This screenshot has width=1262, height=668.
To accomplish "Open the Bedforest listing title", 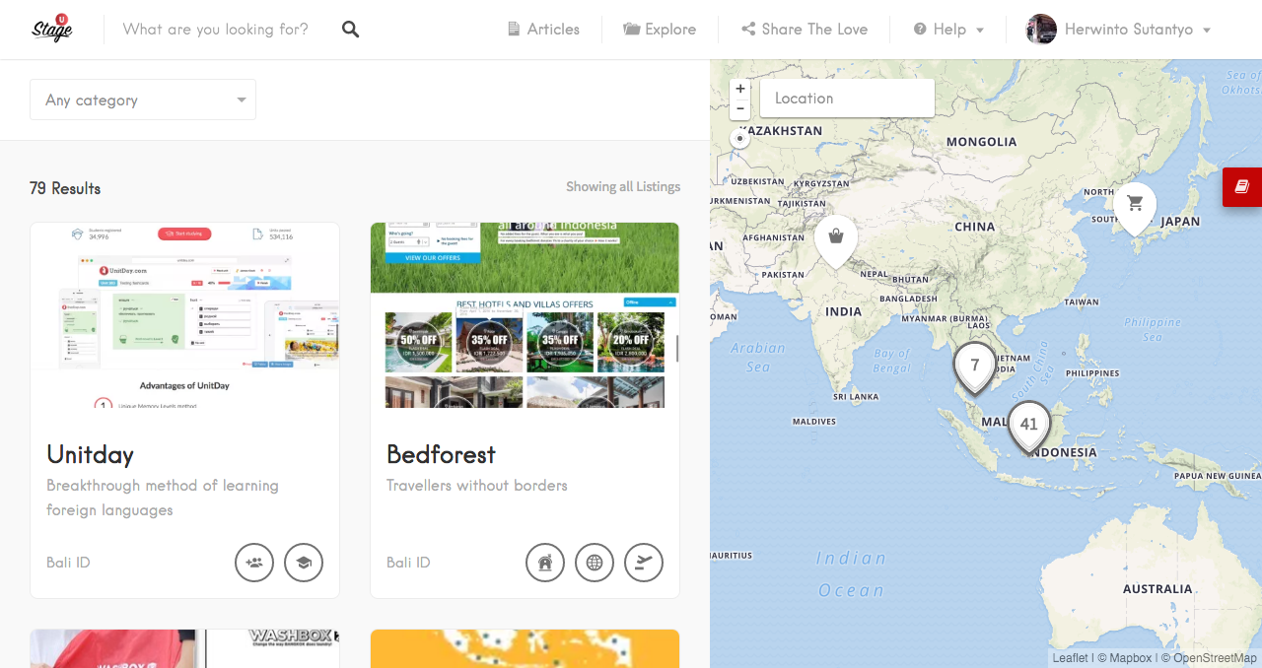I will tap(441, 454).
